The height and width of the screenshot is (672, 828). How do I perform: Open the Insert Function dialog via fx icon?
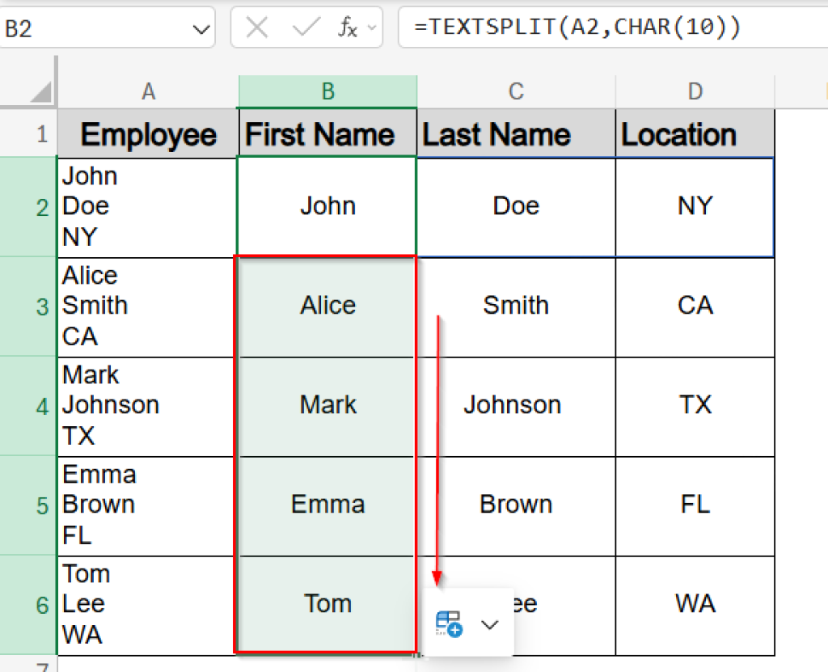348,27
